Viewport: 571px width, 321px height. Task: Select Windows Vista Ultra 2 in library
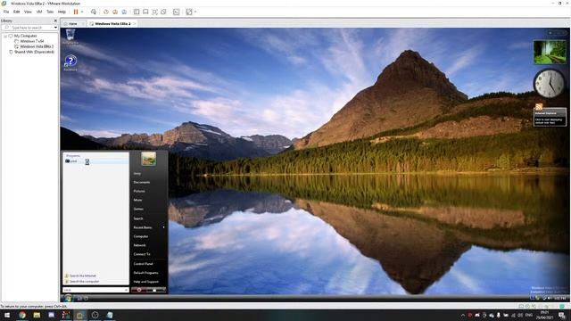(x=37, y=46)
